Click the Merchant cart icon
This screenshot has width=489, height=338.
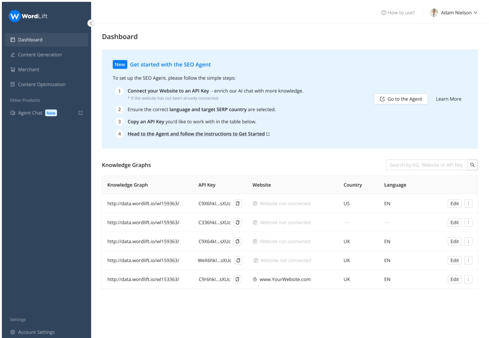point(13,69)
